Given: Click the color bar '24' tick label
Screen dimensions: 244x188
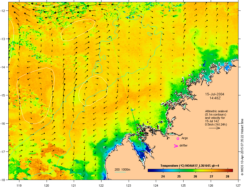Looking at the screenshot, I should [x=163, y=176].
